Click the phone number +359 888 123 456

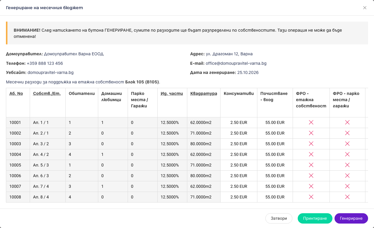(45, 63)
